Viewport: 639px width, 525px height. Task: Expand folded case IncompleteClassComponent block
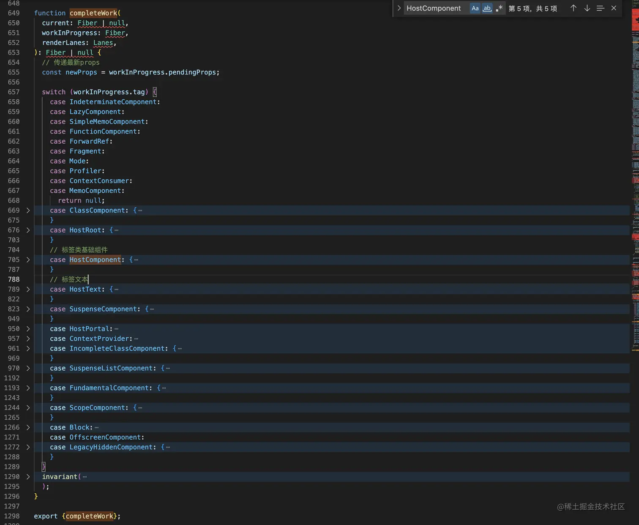(28, 349)
